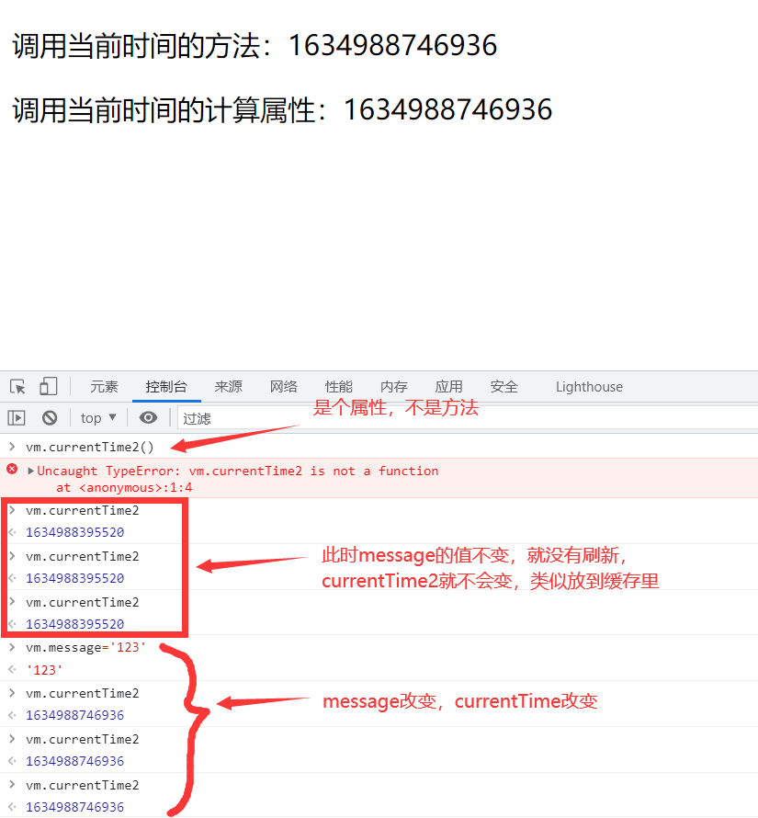Viewport: 758px width, 818px height.
Task: Open the console sidebar panel icon
Action: tap(17, 417)
